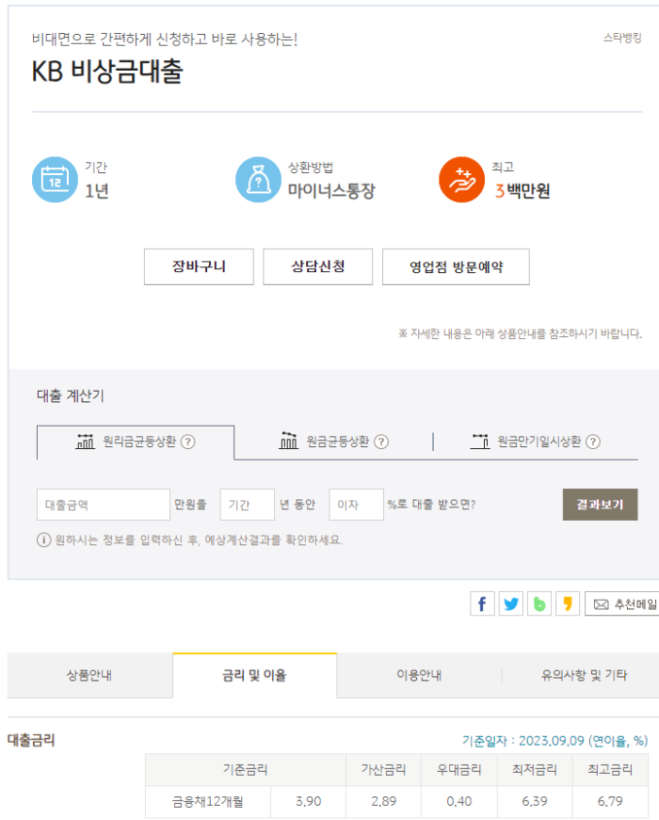Click the 상담신청 button
The image size is (659, 820).
[318, 266]
